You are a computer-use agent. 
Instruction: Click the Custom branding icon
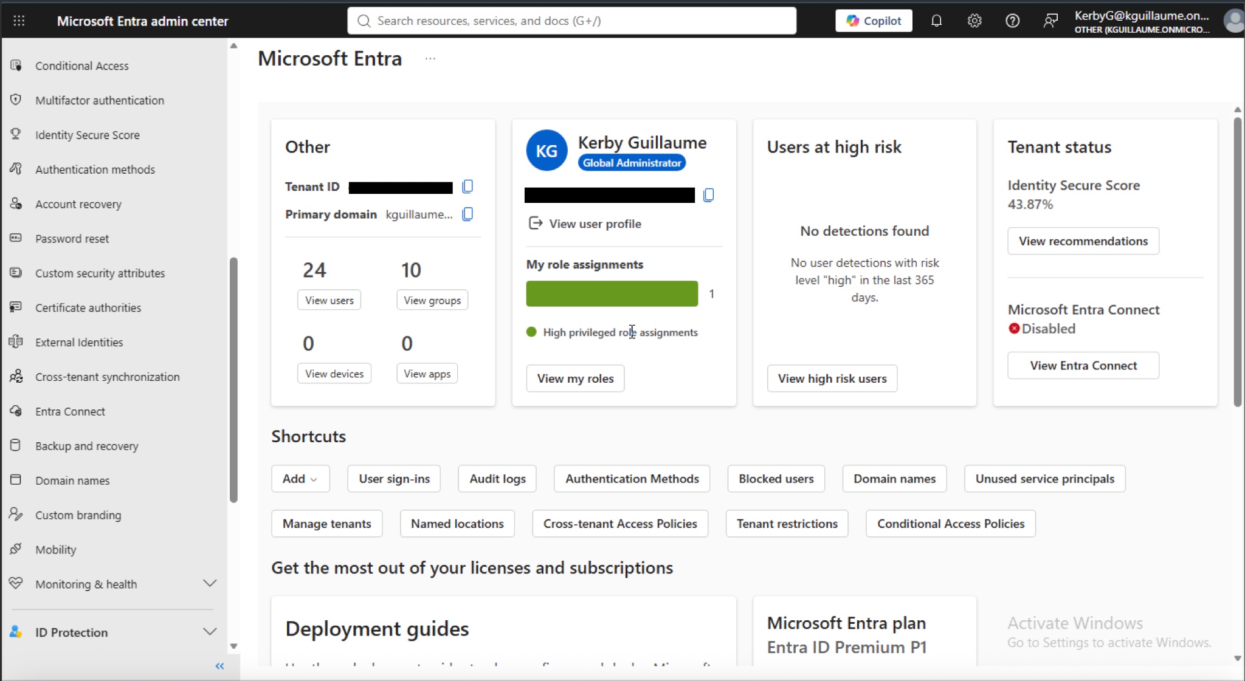[16, 515]
